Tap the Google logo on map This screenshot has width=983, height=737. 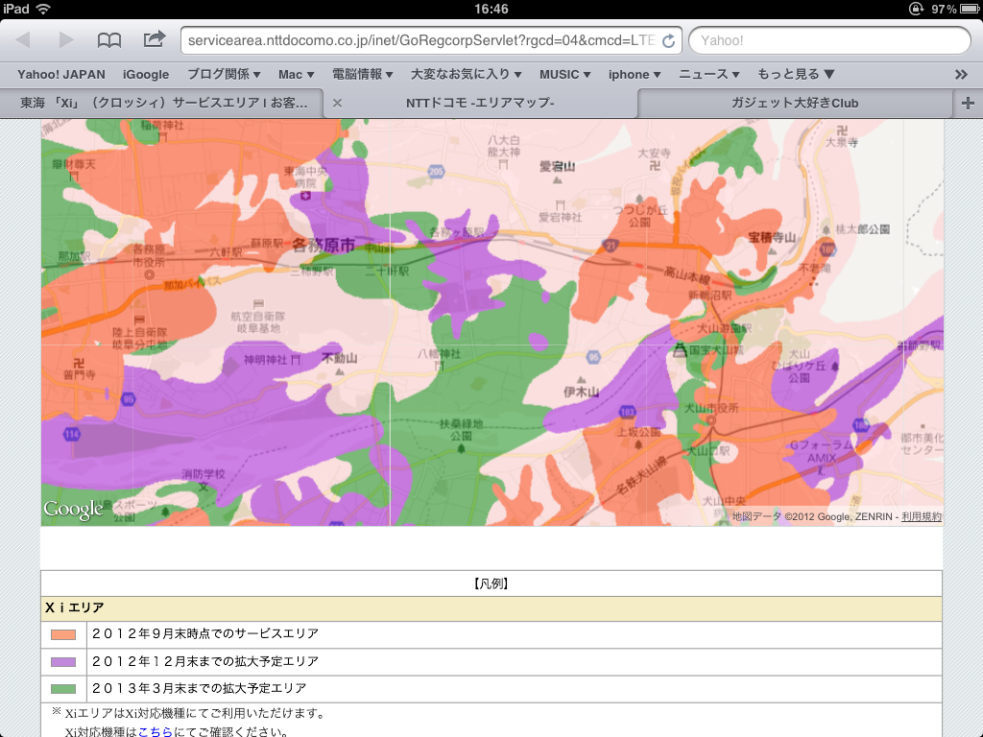pyautogui.click(x=73, y=510)
